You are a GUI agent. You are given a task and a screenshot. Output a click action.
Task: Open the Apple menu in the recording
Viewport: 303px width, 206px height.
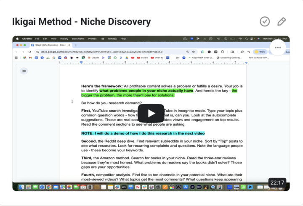click(17, 39)
